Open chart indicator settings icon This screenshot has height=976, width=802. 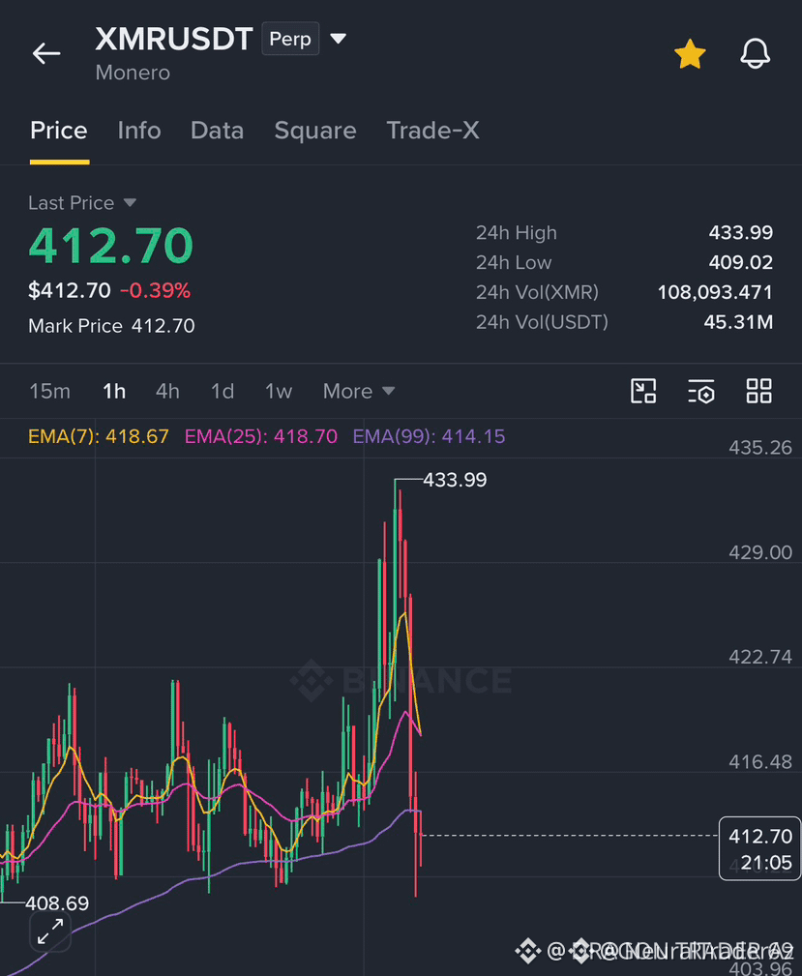coord(701,391)
